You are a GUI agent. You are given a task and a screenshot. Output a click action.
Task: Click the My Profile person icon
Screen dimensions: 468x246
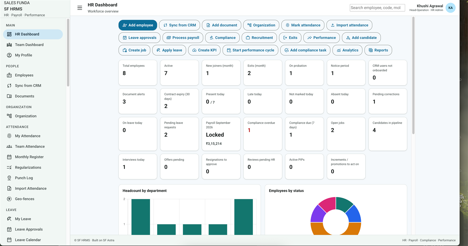[x=9, y=55]
